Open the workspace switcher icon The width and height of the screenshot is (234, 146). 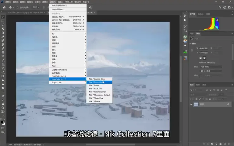pos(229,7)
